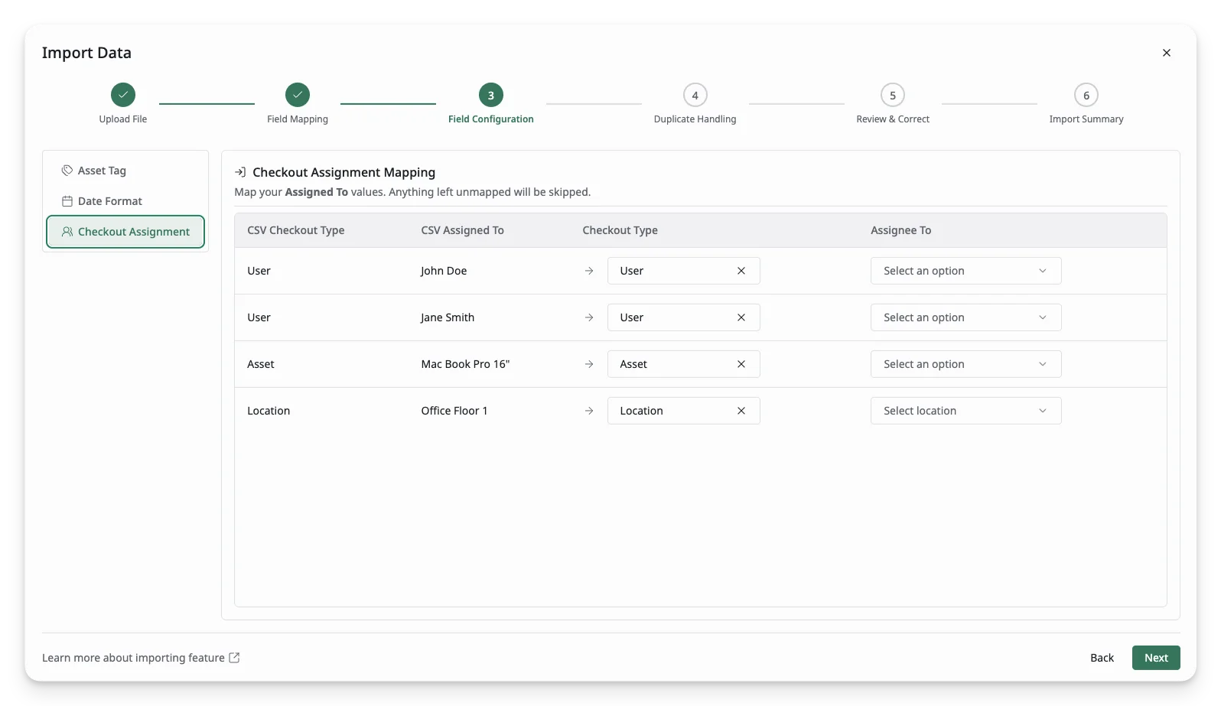Screen dimensions: 1221x706
Task: Click the step 5 Review & Correct circle
Action: pyautogui.click(x=893, y=95)
